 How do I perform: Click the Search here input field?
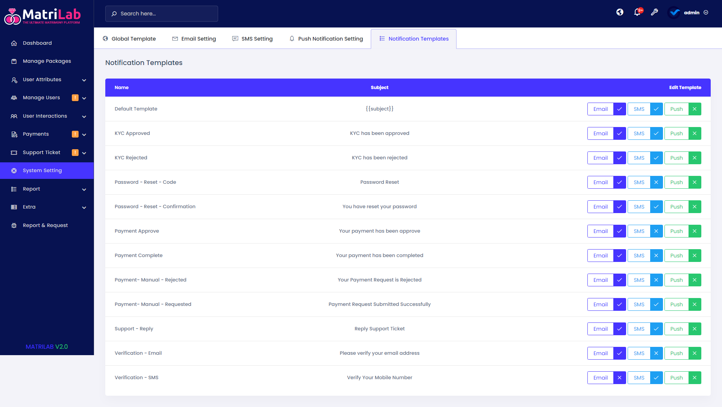(162, 14)
